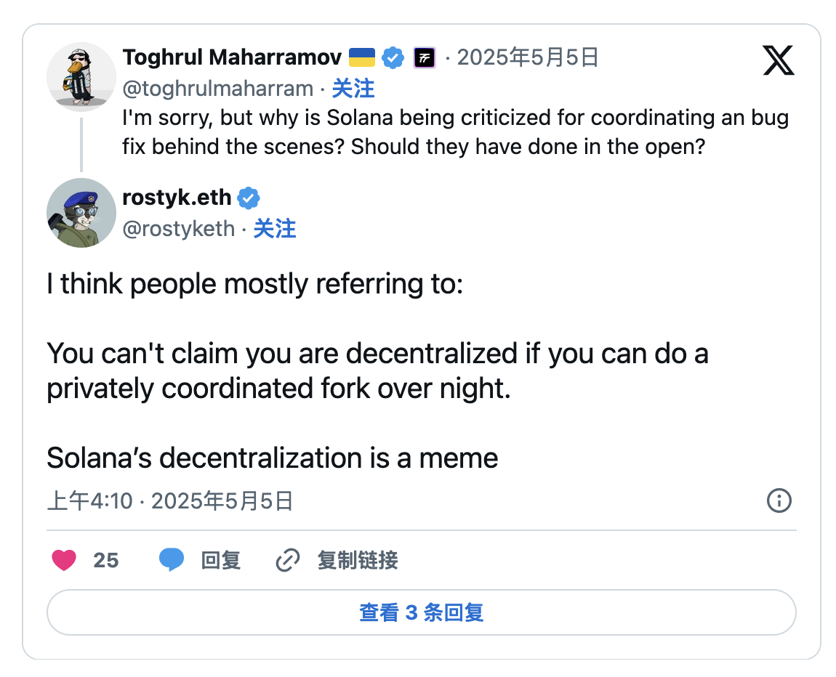Open Toghrul Maharramov's profile picture
This screenshot has width=836, height=677.
(81, 76)
